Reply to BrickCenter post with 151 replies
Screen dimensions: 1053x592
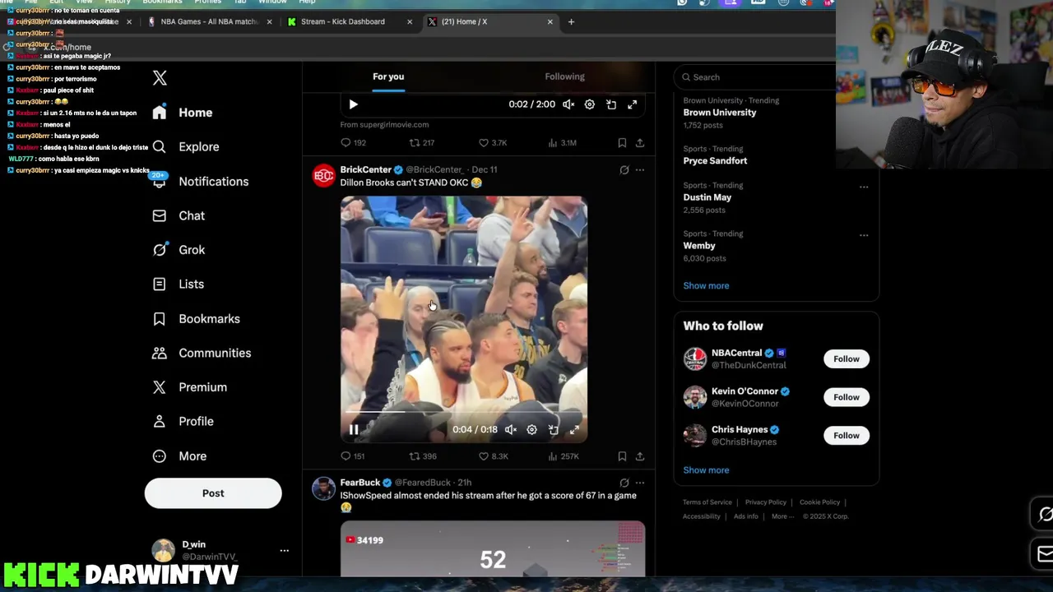coord(353,456)
